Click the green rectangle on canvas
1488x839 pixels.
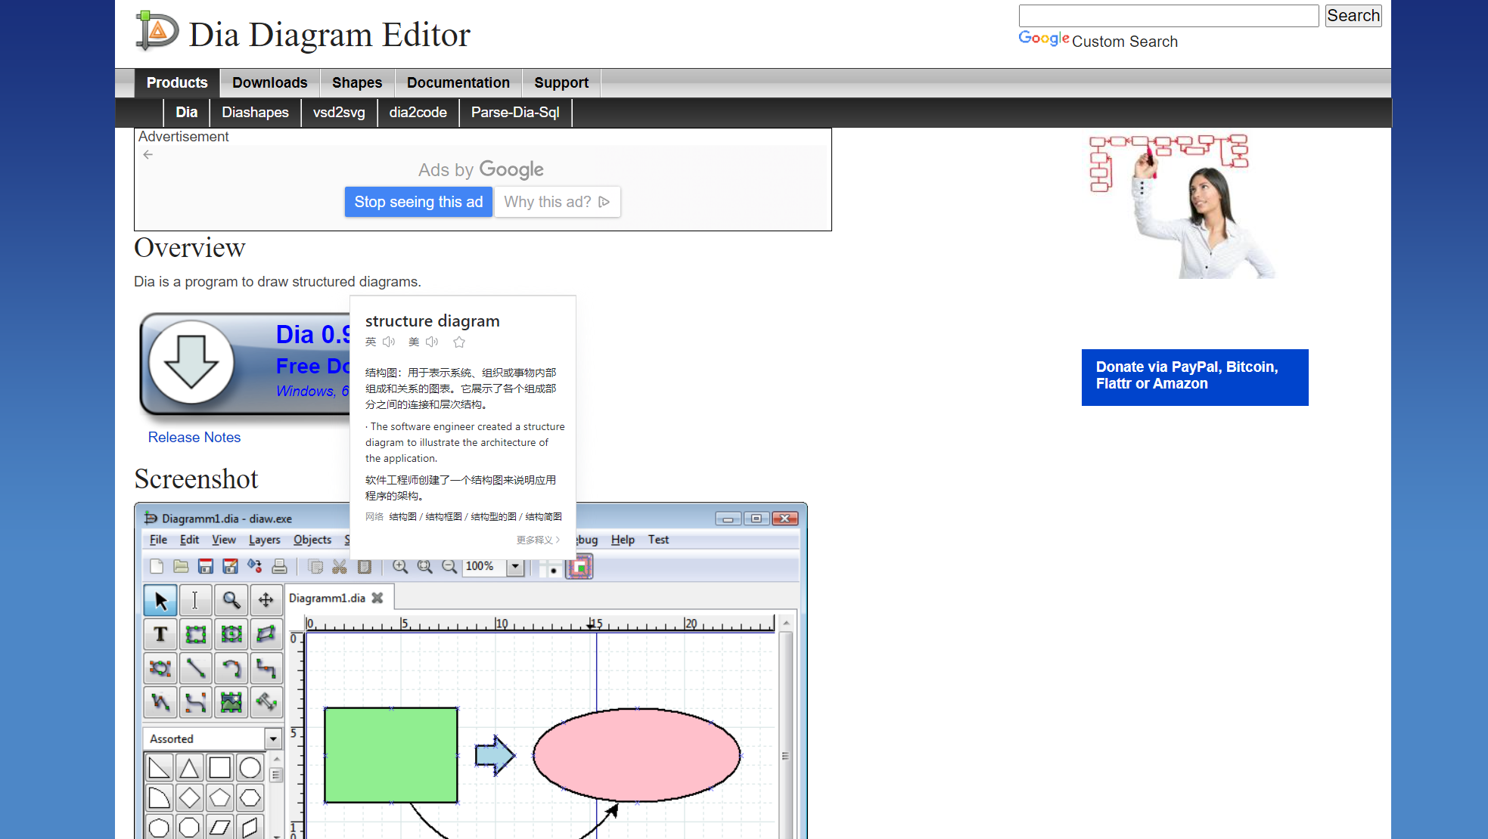click(x=391, y=755)
